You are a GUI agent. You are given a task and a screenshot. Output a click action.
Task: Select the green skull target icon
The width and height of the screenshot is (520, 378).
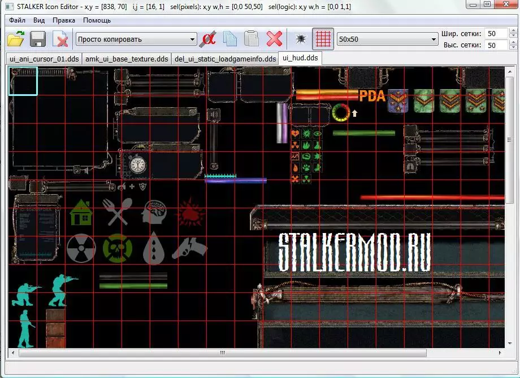click(118, 248)
